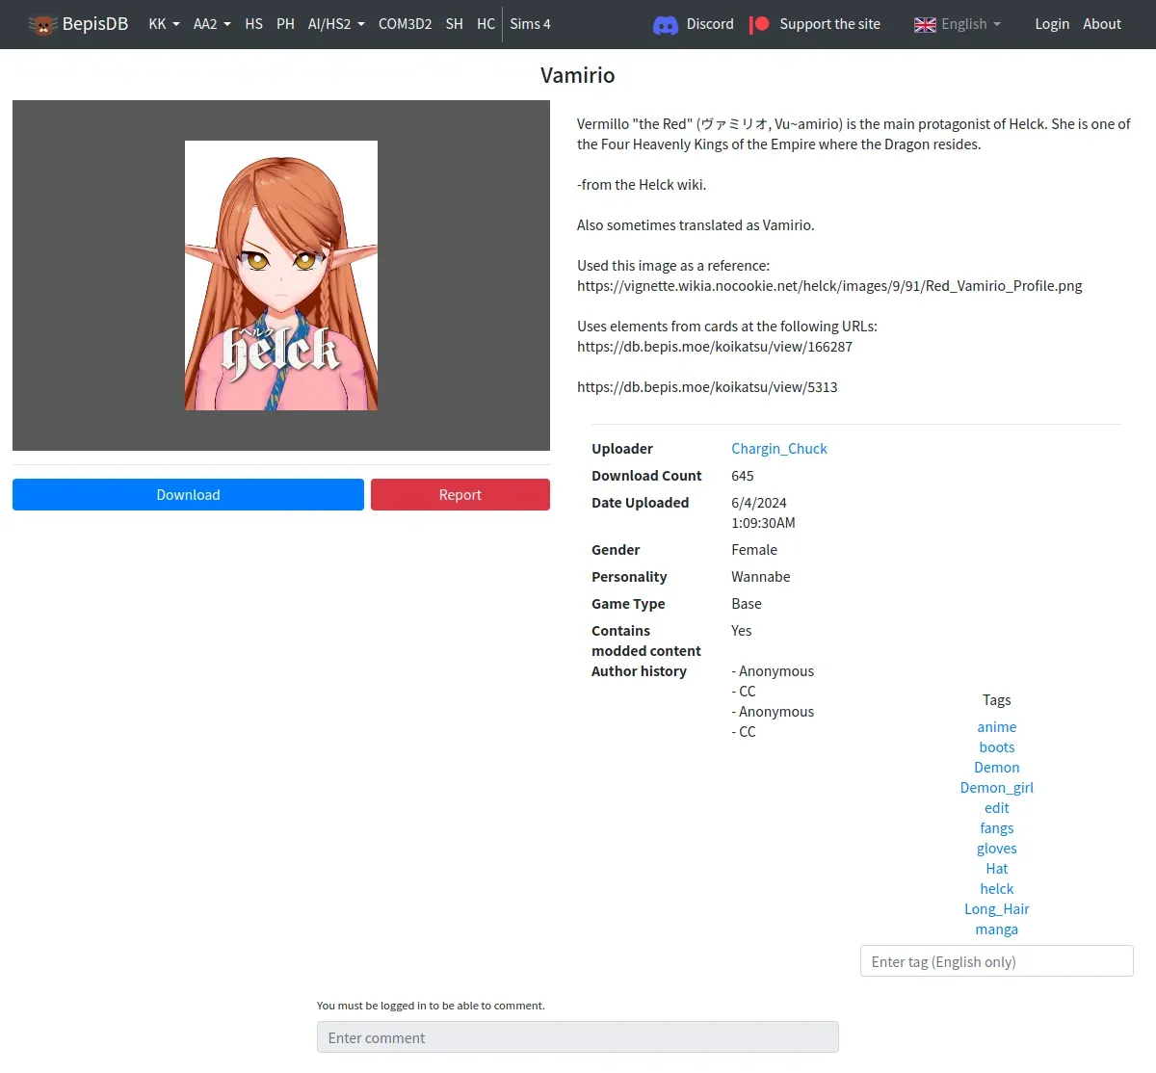Open the Sims 4 section
The height and width of the screenshot is (1073, 1156).
pos(530,24)
